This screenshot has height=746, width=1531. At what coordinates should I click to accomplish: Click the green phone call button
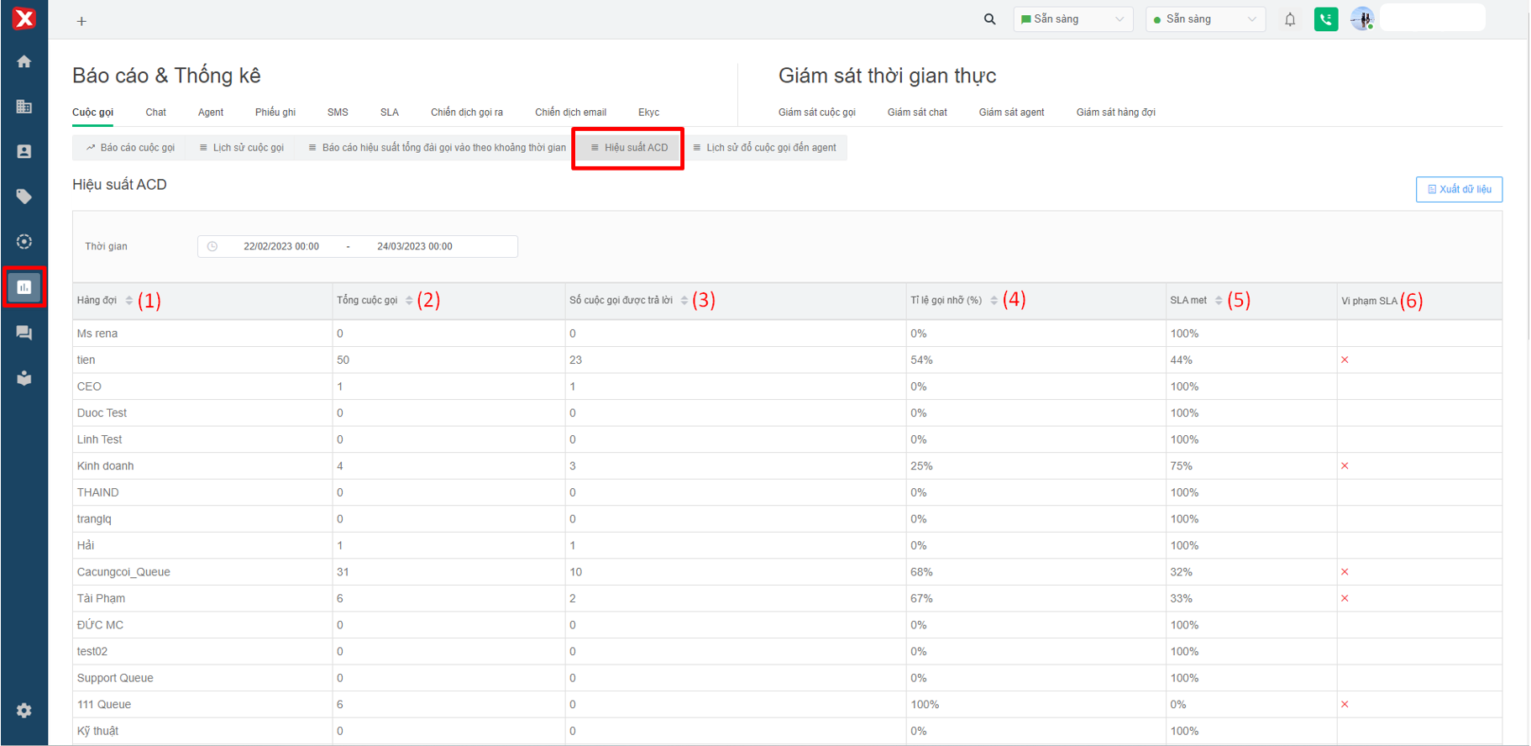pyautogui.click(x=1326, y=19)
